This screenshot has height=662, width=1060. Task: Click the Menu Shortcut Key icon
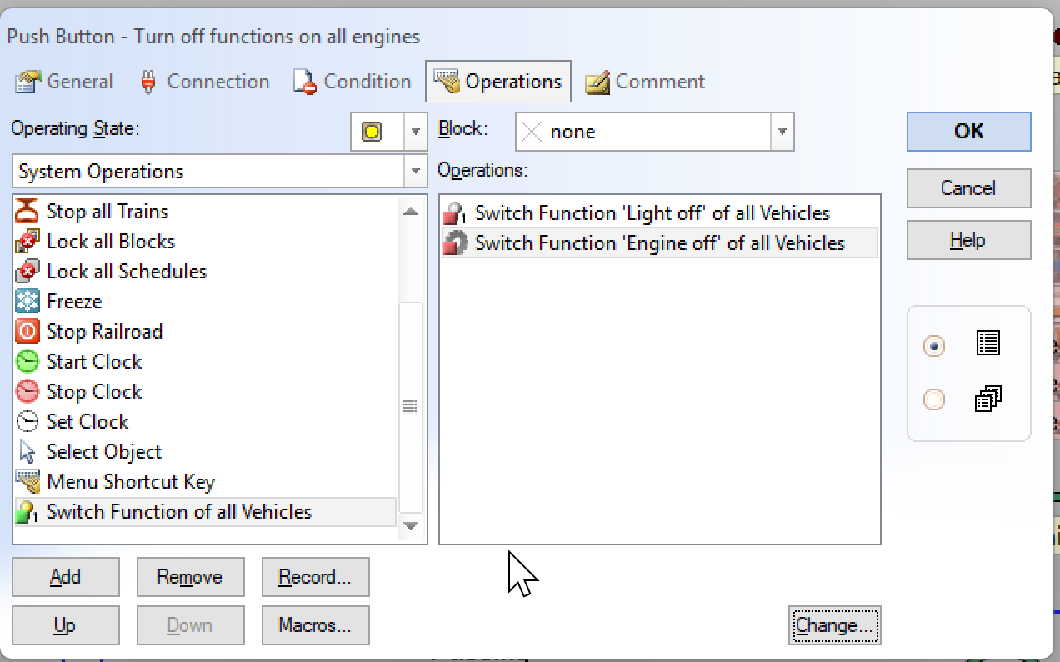point(27,482)
